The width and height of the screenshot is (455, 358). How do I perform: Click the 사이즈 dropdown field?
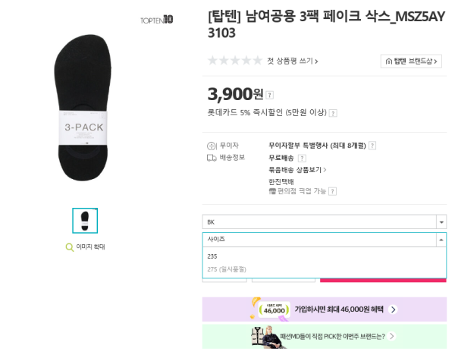(324, 240)
